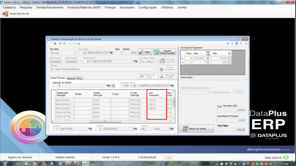This screenshot has height=166, width=296.
Task: Click the green Status DpServer indicator
Action: [x=286, y=157]
